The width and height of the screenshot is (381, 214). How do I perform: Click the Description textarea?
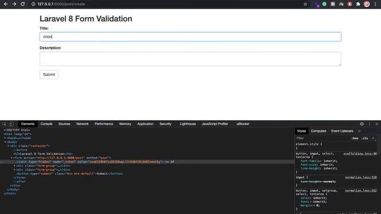click(190, 59)
